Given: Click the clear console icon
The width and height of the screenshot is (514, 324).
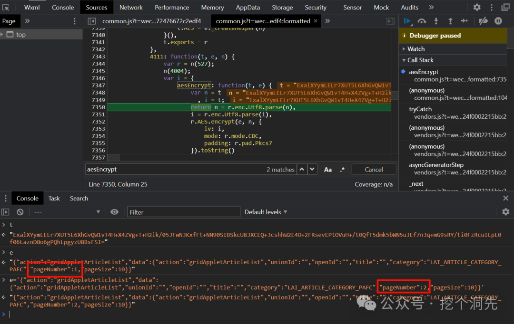Looking at the screenshot, I should (20, 212).
